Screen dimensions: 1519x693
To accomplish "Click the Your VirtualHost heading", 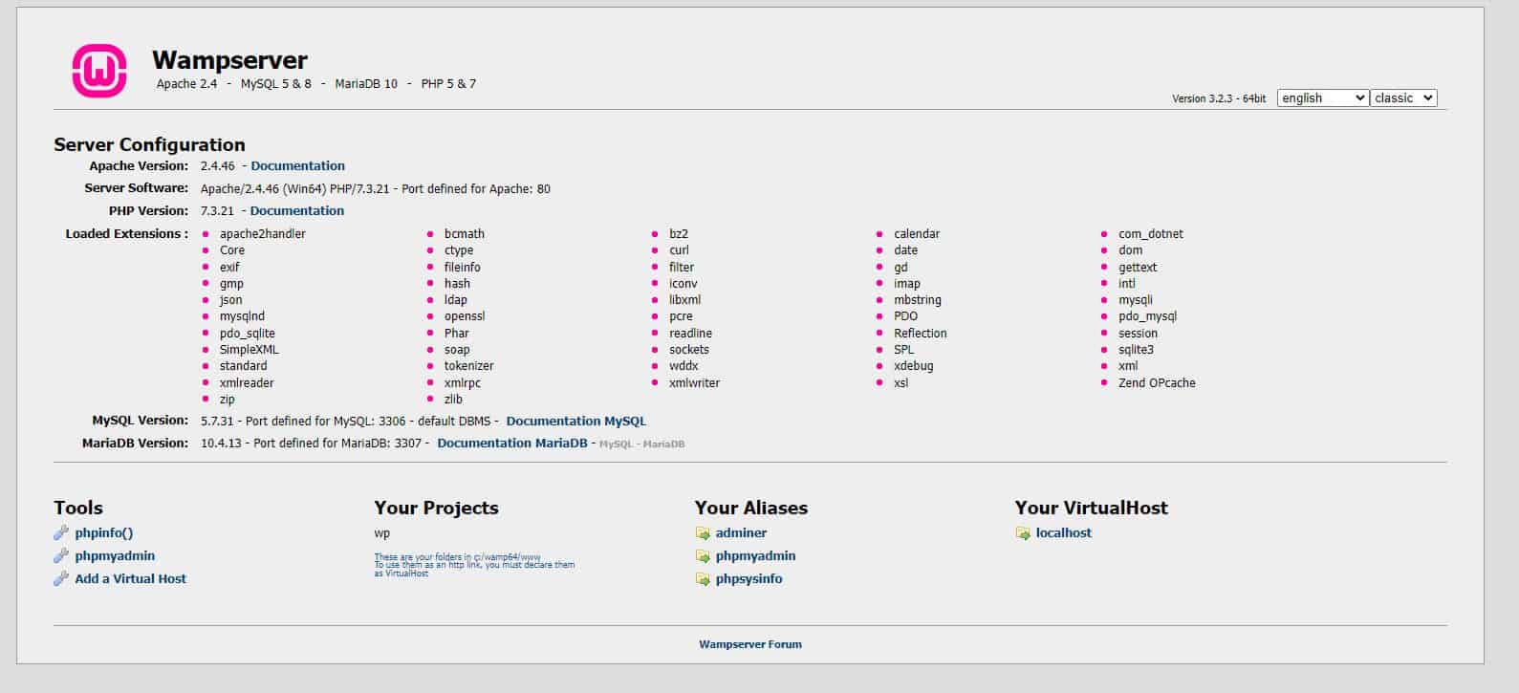I will point(1092,508).
